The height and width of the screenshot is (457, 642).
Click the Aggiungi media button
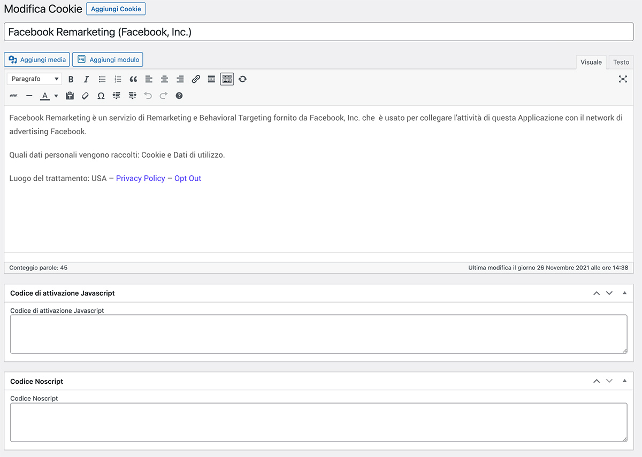point(37,59)
